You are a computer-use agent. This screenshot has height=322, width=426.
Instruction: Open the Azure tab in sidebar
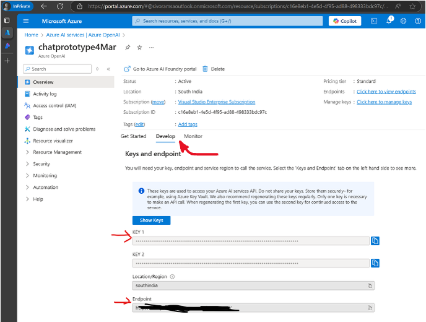tap(7, 33)
